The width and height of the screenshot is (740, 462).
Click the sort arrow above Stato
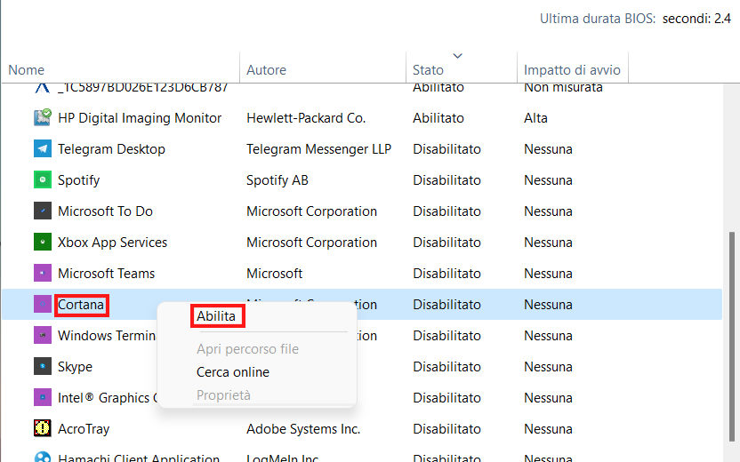458,56
